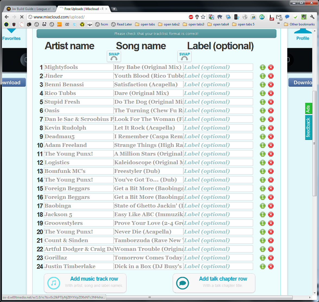Open a new browser tab
Viewport: 319px width, 302px height.
click(x=114, y=9)
